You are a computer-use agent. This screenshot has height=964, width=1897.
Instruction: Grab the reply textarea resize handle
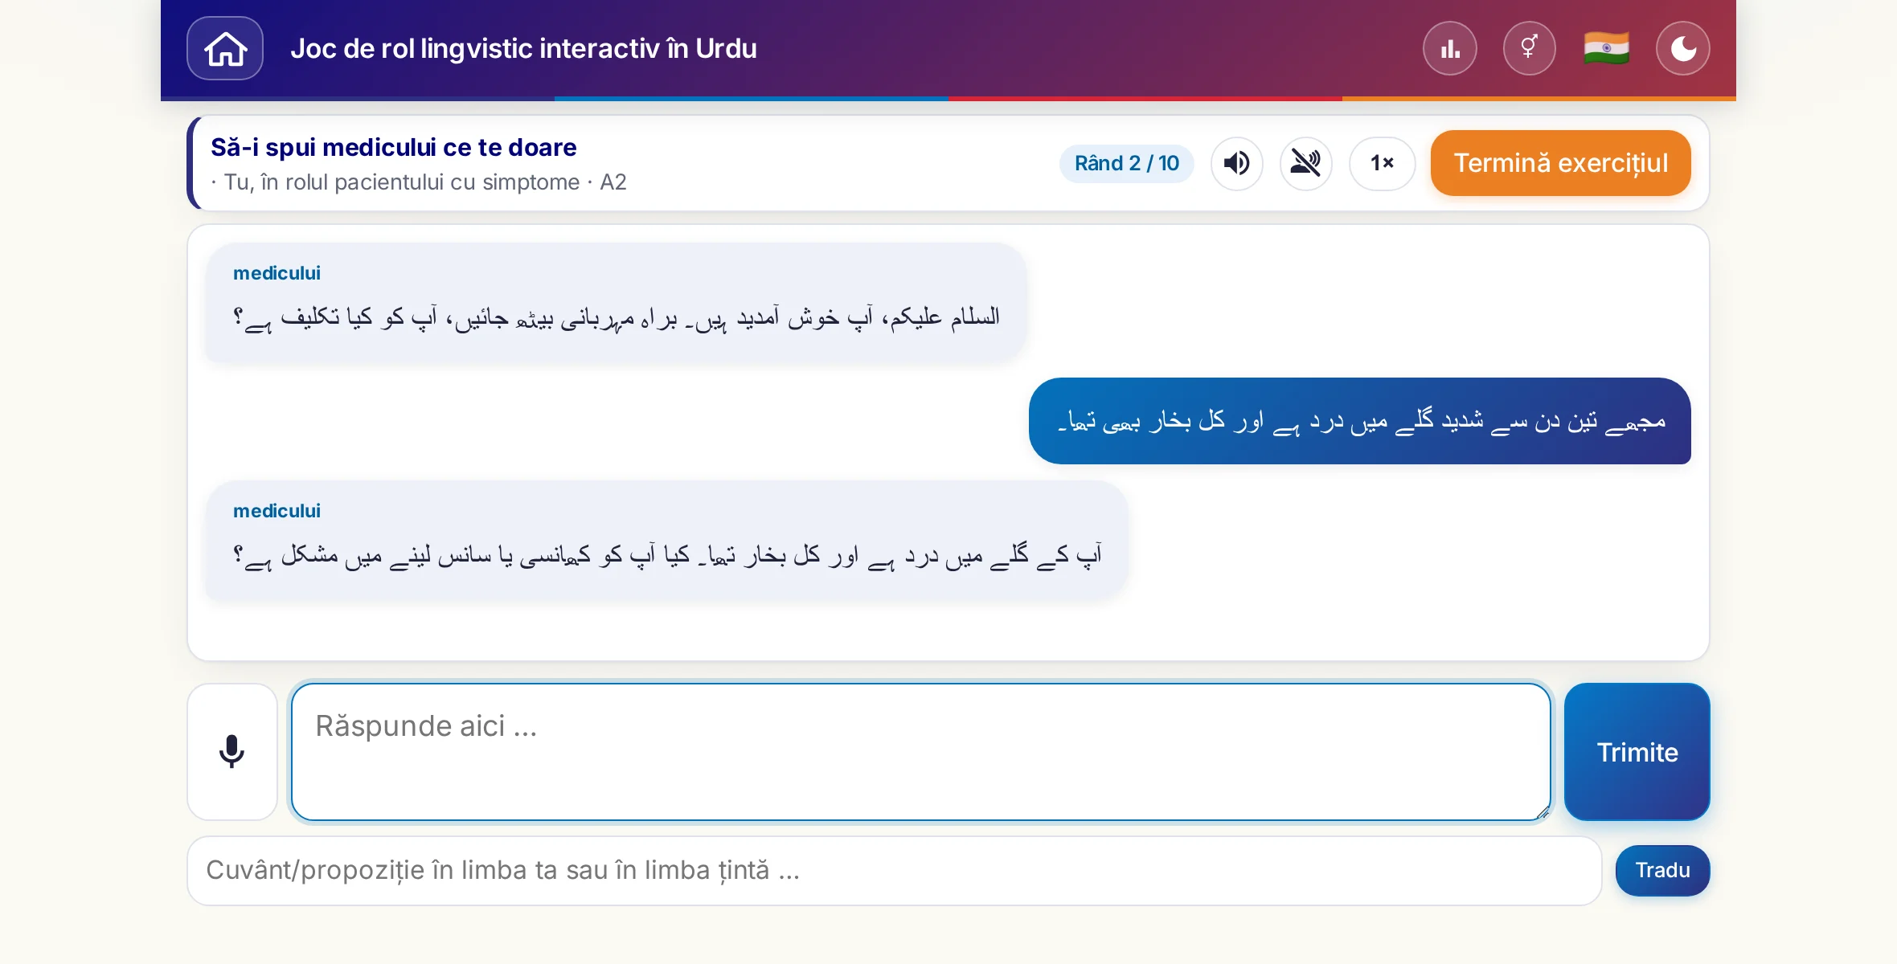click(1543, 812)
